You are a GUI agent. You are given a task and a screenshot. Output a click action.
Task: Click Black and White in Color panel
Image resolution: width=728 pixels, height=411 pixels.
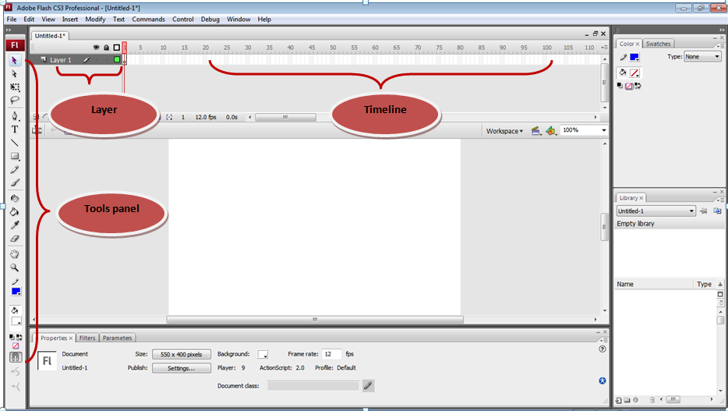click(x=620, y=86)
